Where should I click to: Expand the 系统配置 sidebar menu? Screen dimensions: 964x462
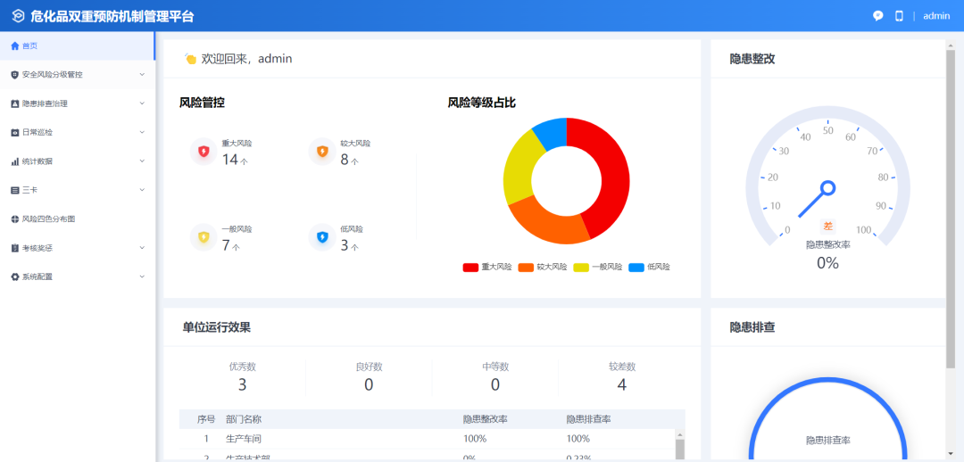pos(77,276)
